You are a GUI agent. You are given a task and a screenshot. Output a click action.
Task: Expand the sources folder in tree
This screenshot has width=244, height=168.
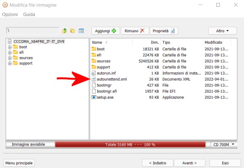coord(10,58)
